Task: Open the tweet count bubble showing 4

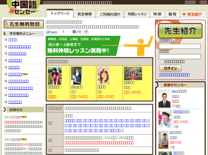Action: (x=63, y=32)
